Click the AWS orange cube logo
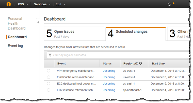Screen dimensions: 193x103 (9, 4)
